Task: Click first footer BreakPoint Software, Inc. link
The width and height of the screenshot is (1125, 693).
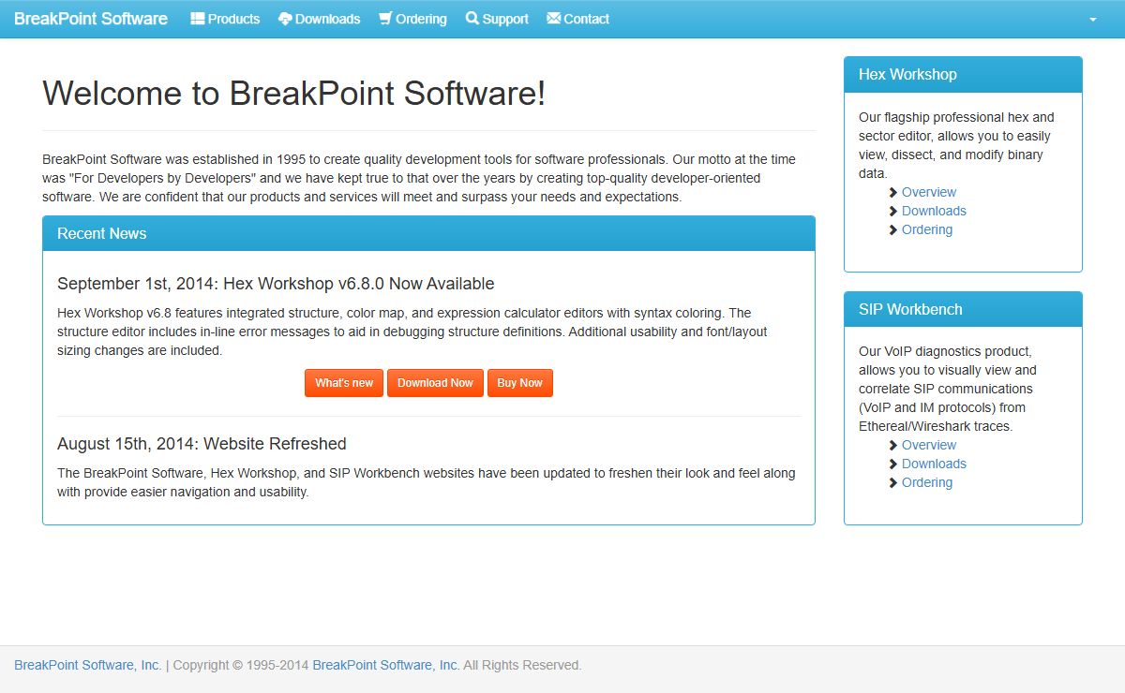Action: click(x=88, y=665)
